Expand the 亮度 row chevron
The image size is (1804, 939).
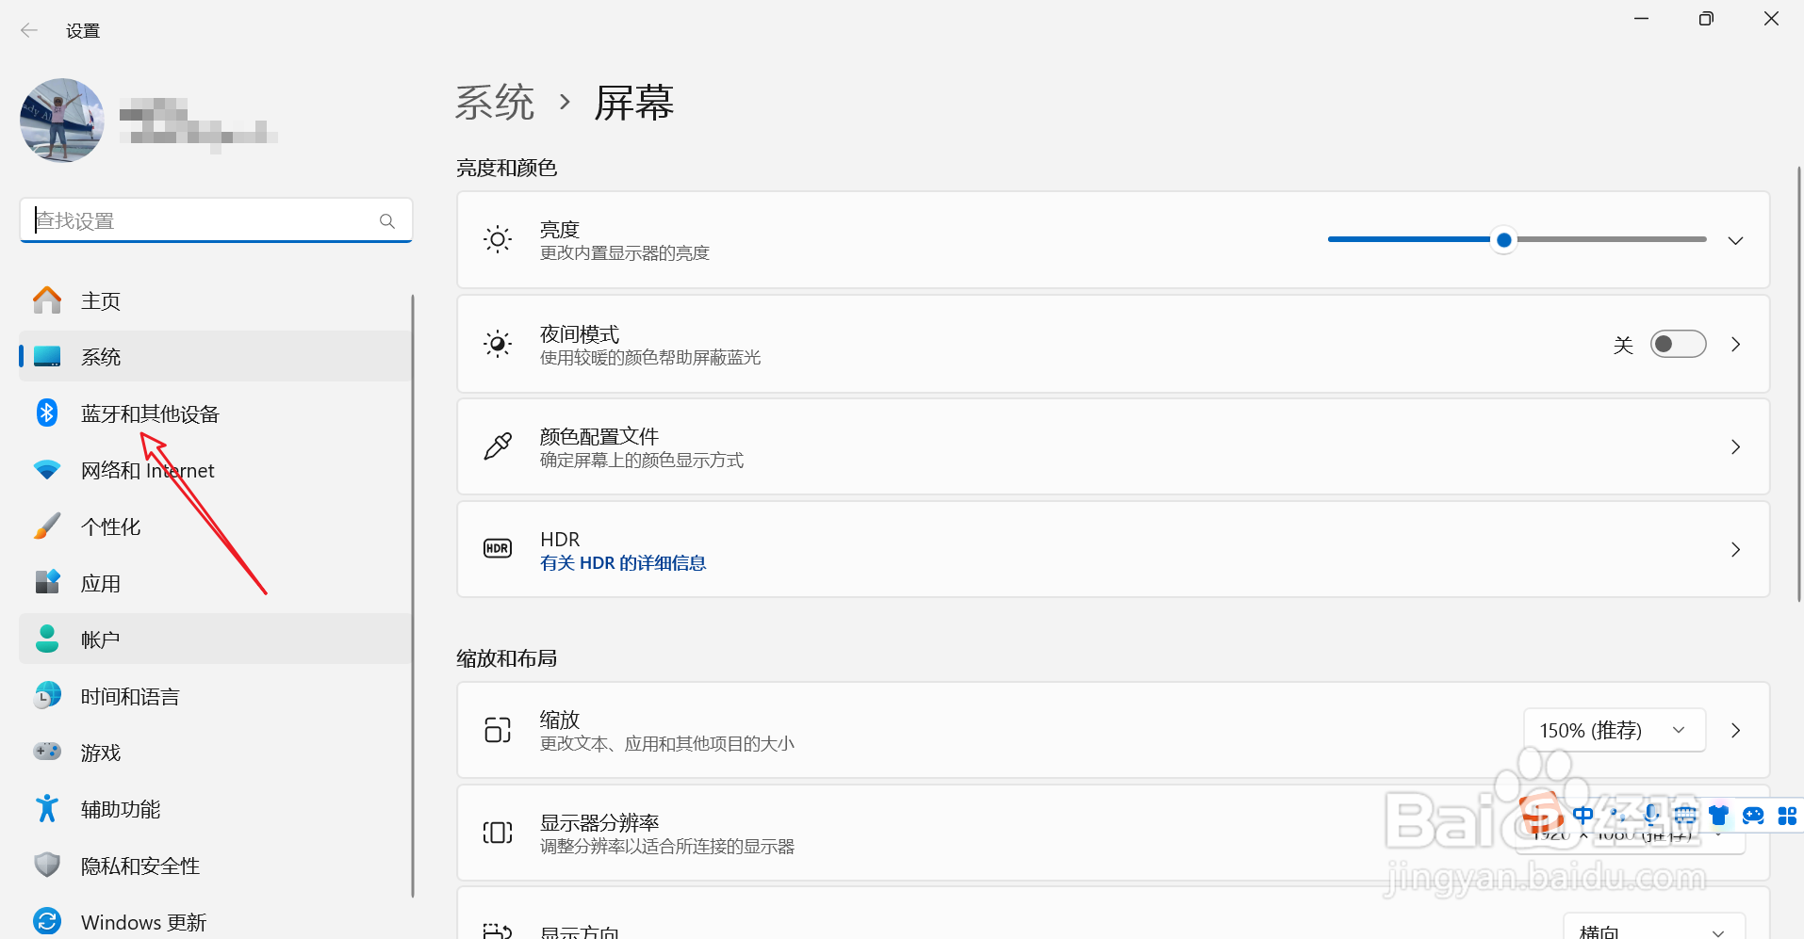pyautogui.click(x=1735, y=240)
